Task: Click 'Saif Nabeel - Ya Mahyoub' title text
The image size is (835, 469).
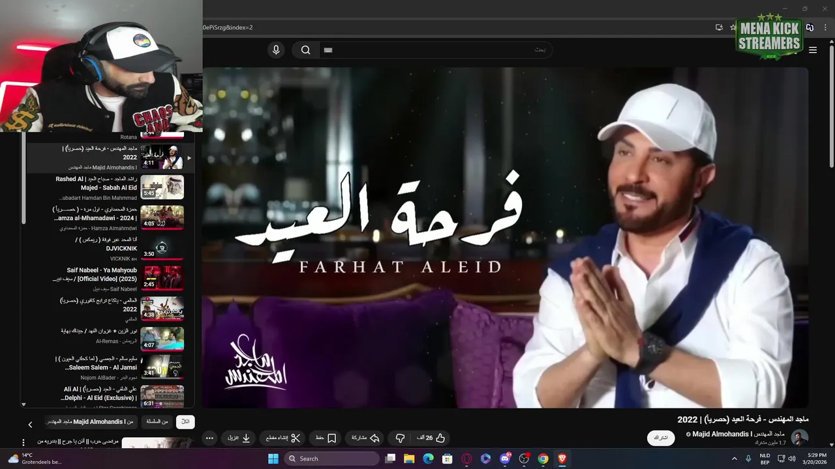Action: (x=95, y=274)
